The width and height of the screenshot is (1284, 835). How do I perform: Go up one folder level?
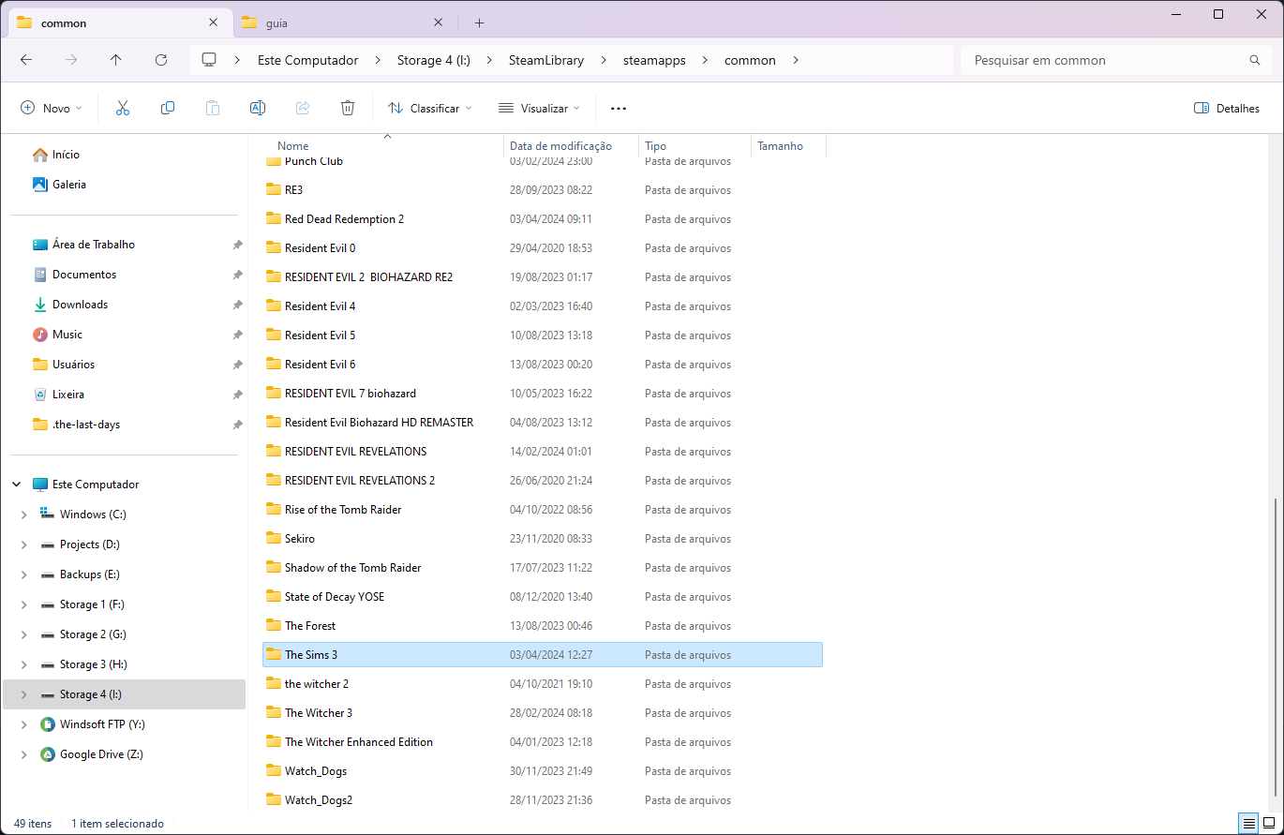tap(116, 60)
